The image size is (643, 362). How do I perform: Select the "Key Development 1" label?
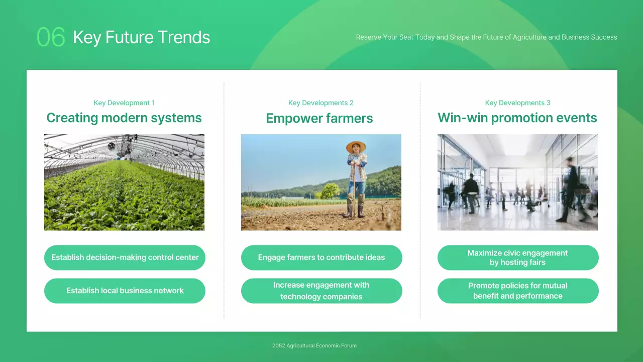pos(124,103)
